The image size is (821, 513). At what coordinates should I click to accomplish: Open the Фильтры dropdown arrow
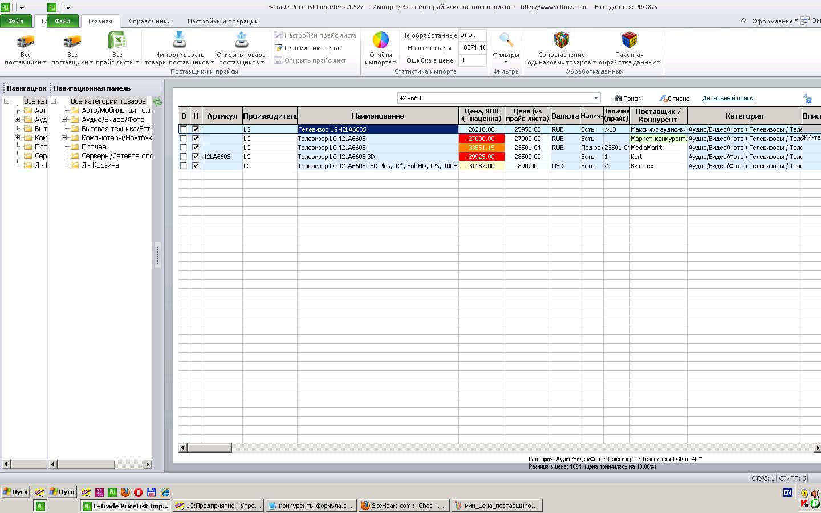pos(506,62)
